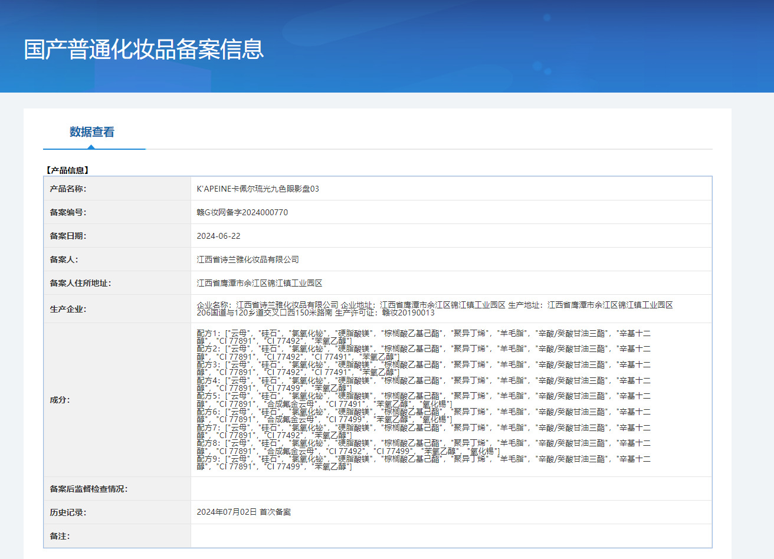774x559 pixels.
Task: Click the 配方5 ingredient list line
Action: (423, 396)
